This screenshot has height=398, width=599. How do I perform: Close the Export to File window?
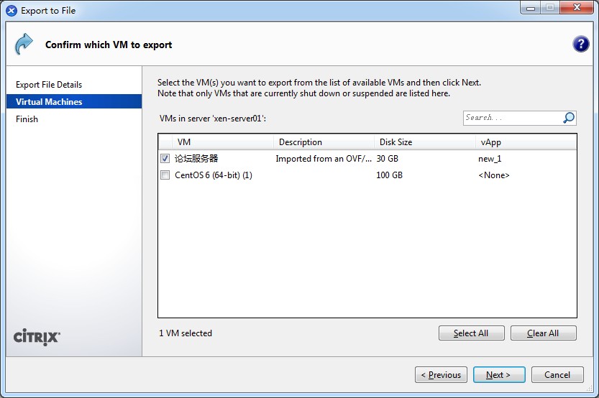(x=577, y=8)
